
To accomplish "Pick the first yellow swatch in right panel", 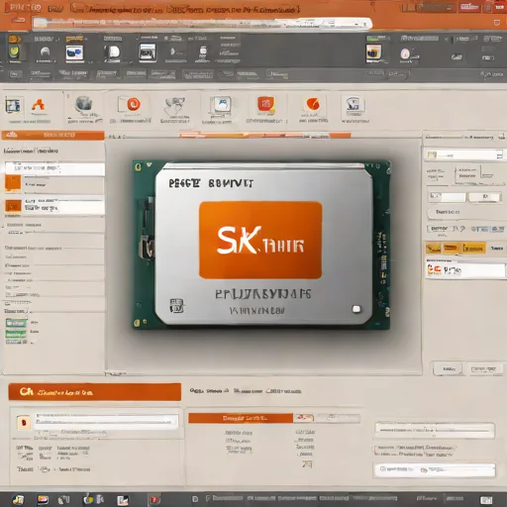I will coord(433,249).
